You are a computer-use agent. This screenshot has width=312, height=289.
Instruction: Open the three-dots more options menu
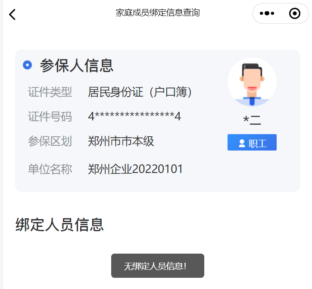point(267,13)
